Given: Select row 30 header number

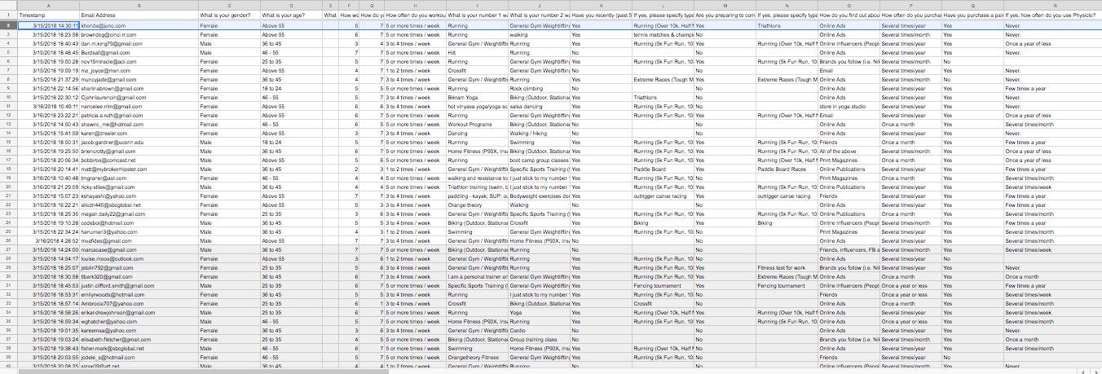Looking at the screenshot, I should [8, 277].
